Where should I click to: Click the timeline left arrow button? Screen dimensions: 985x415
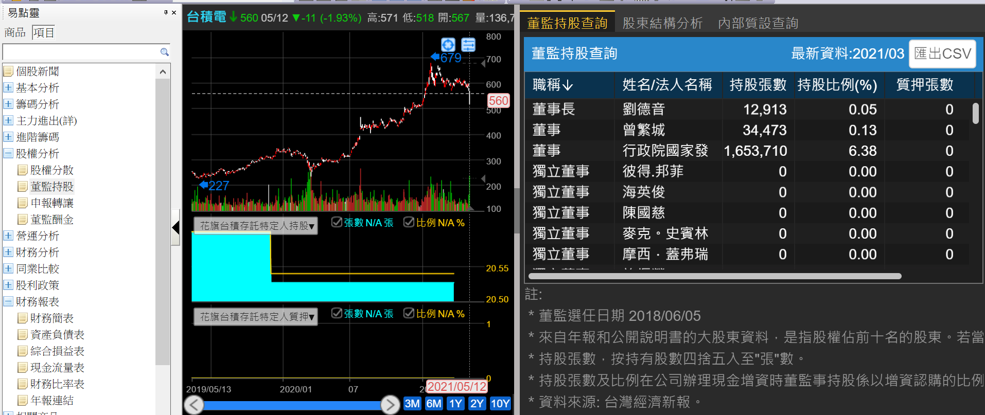pyautogui.click(x=194, y=405)
